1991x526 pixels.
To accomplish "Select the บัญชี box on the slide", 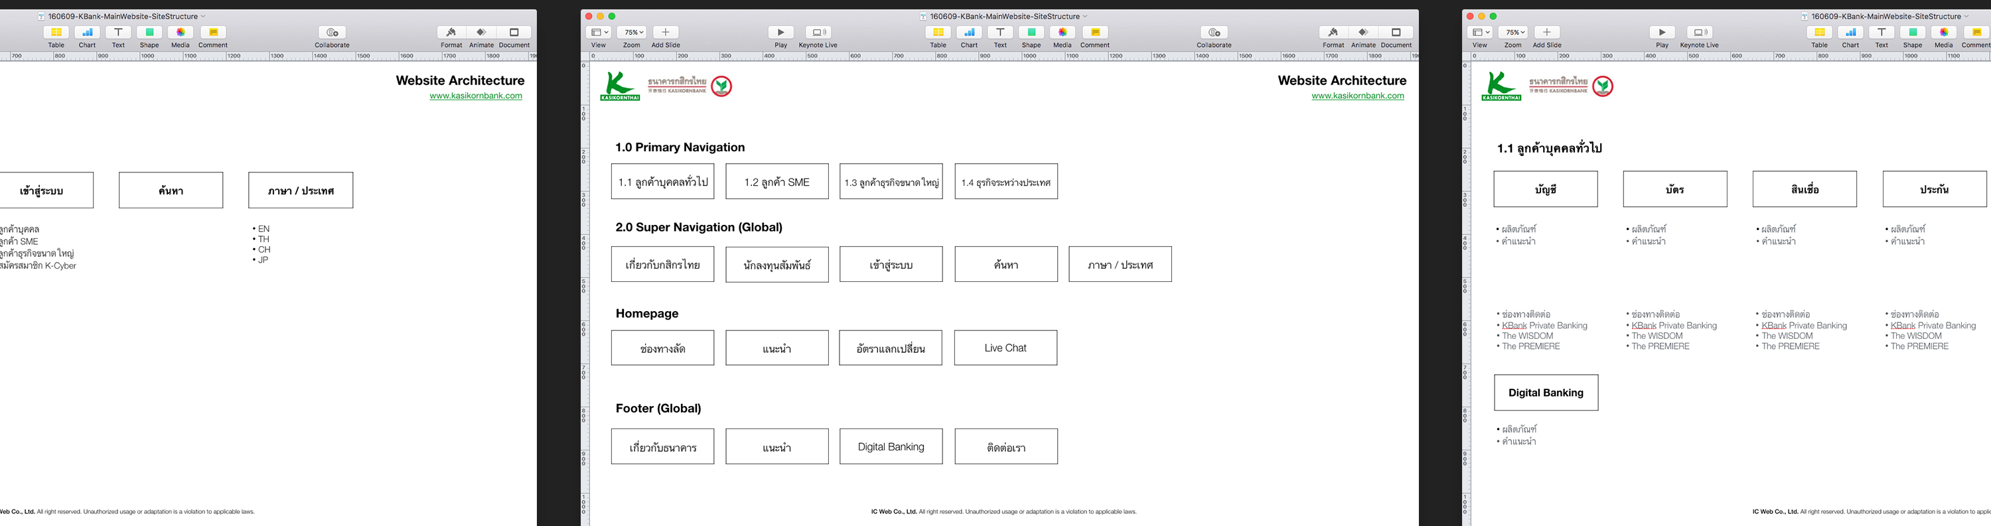I will pyautogui.click(x=1545, y=189).
